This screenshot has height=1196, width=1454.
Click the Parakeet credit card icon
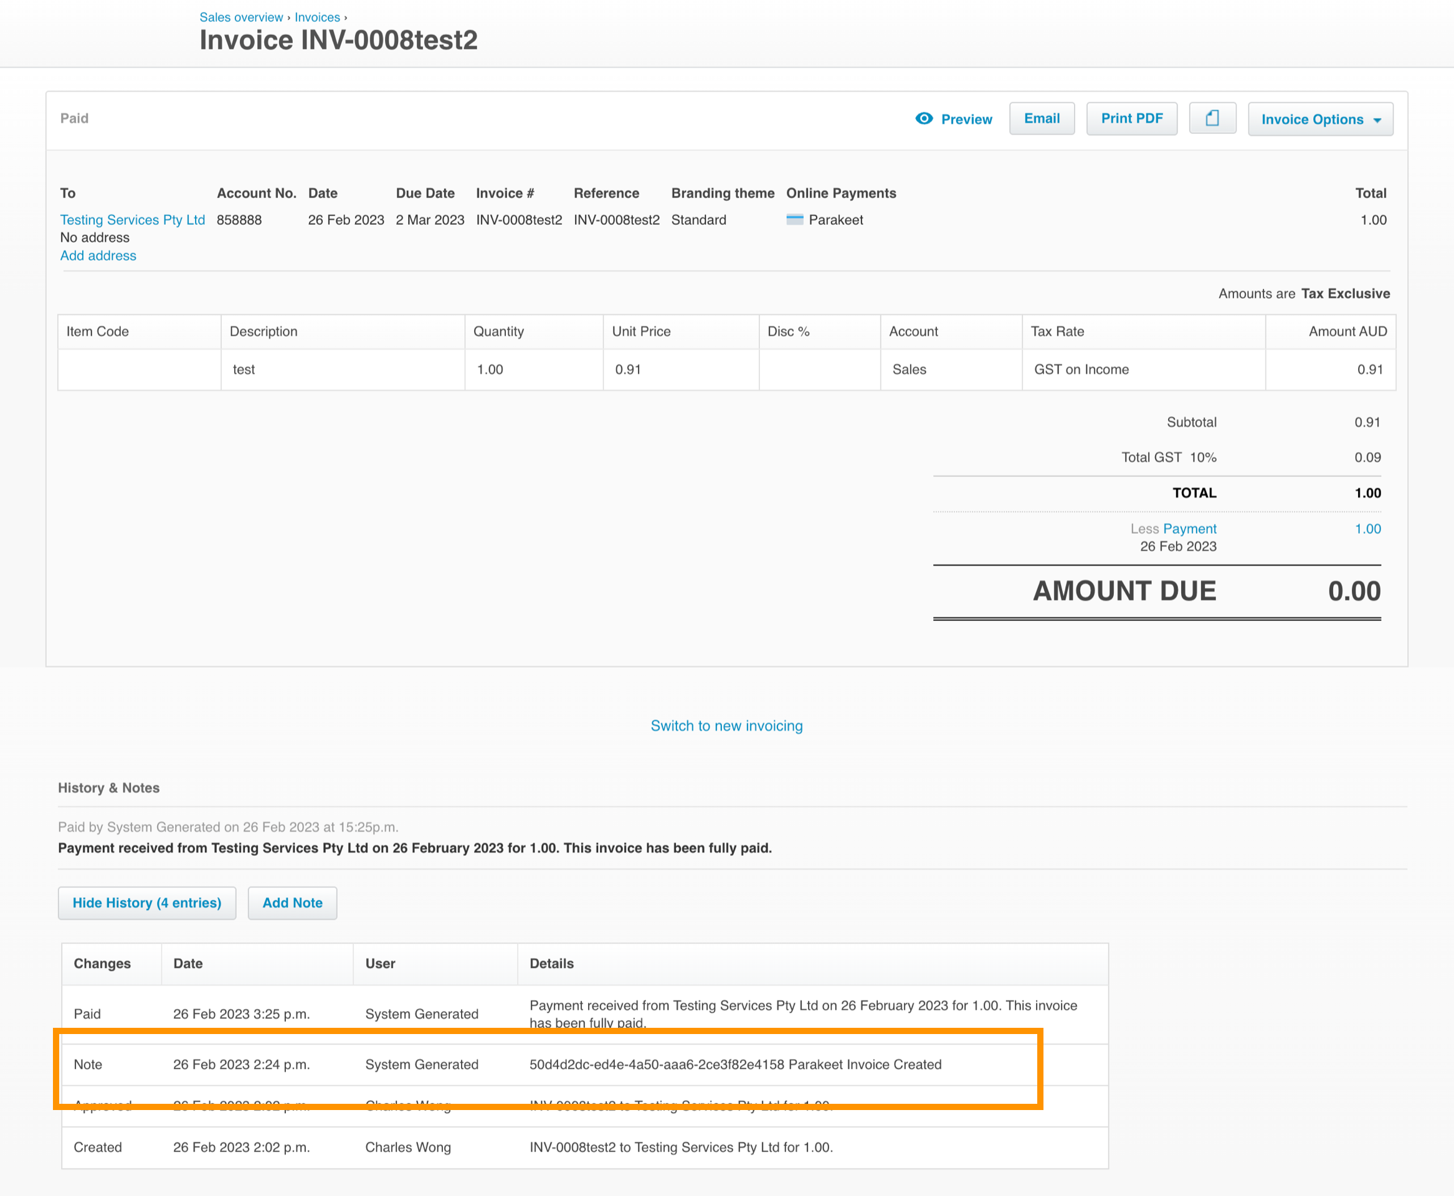point(794,220)
